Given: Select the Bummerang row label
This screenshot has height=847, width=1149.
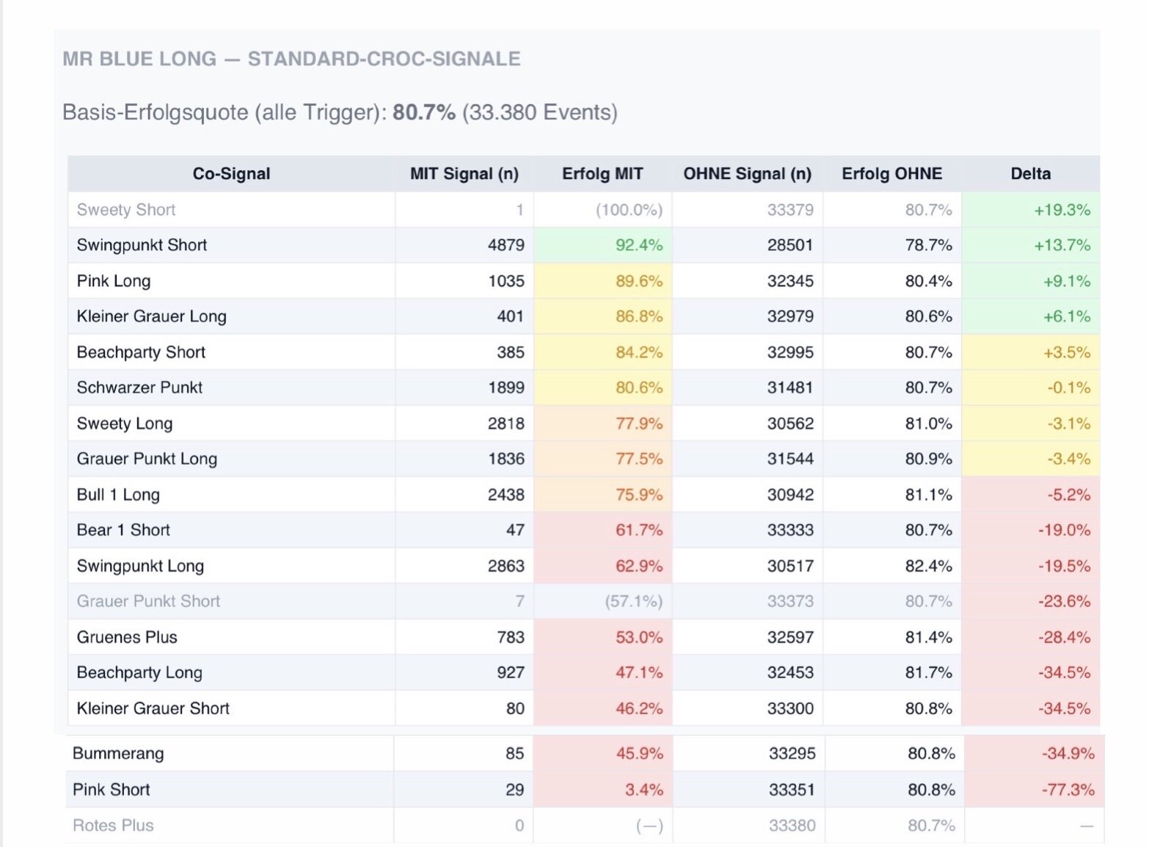Looking at the screenshot, I should point(118,754).
